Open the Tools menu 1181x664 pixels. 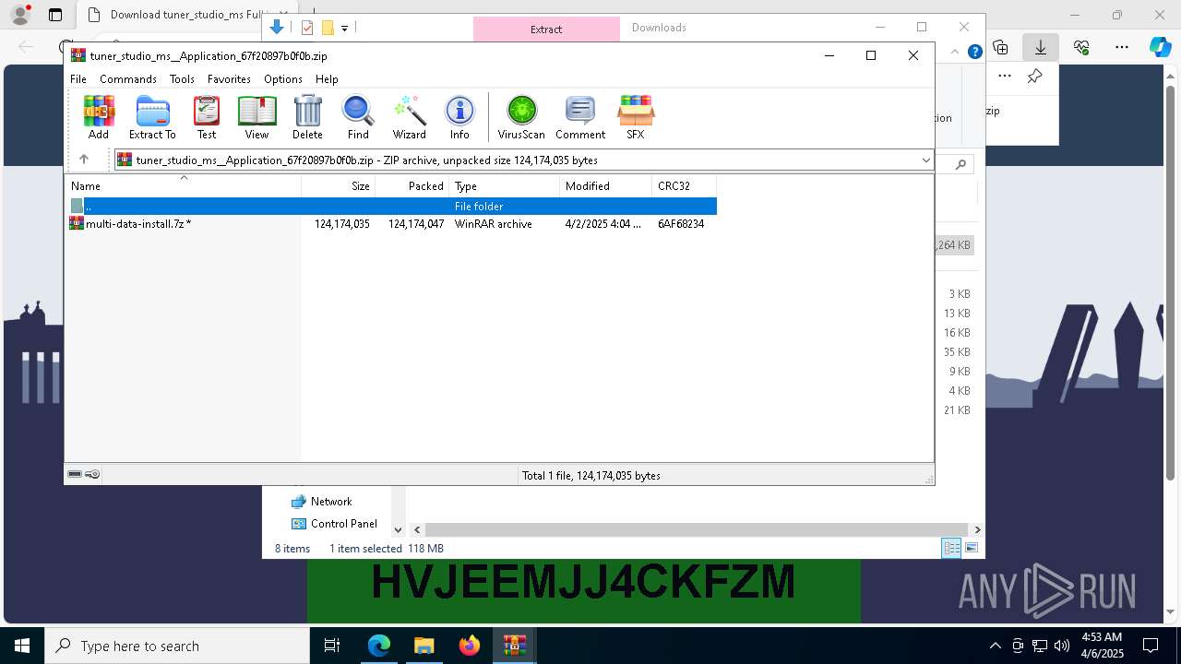[182, 79]
